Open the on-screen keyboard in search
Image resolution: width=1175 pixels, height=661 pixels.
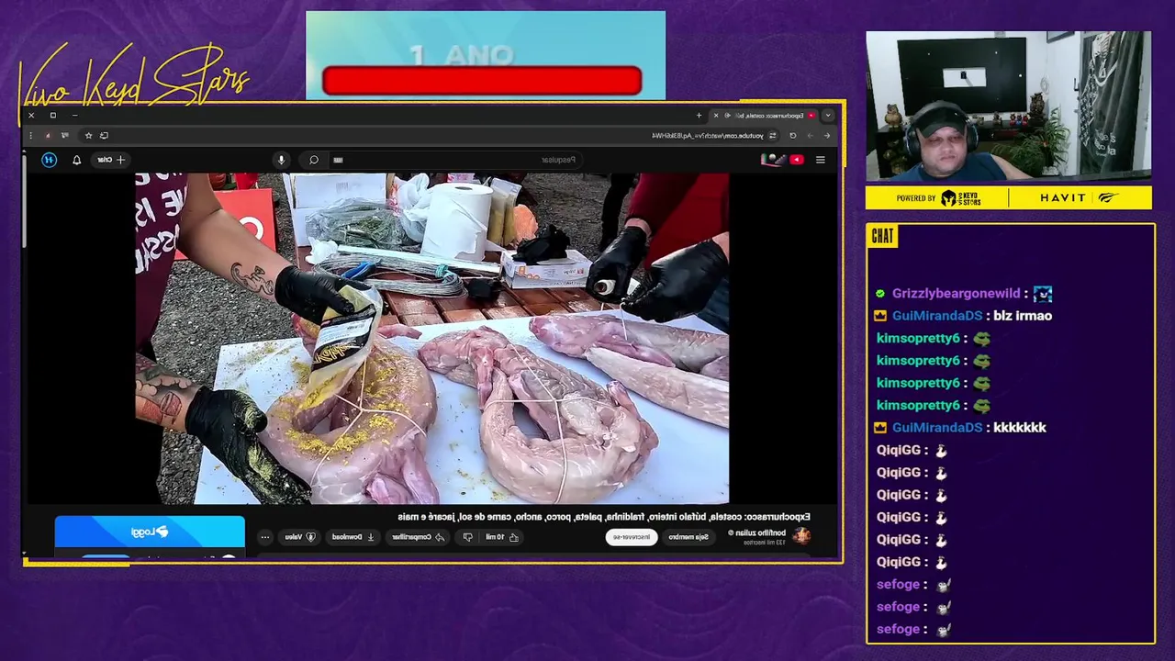tap(338, 160)
